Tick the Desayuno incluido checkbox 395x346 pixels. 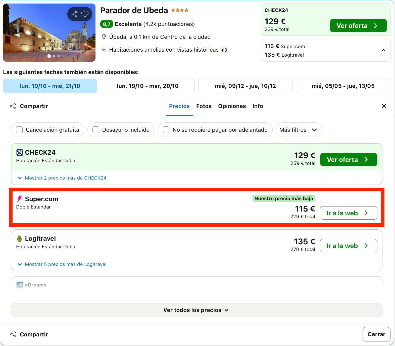[96, 130]
